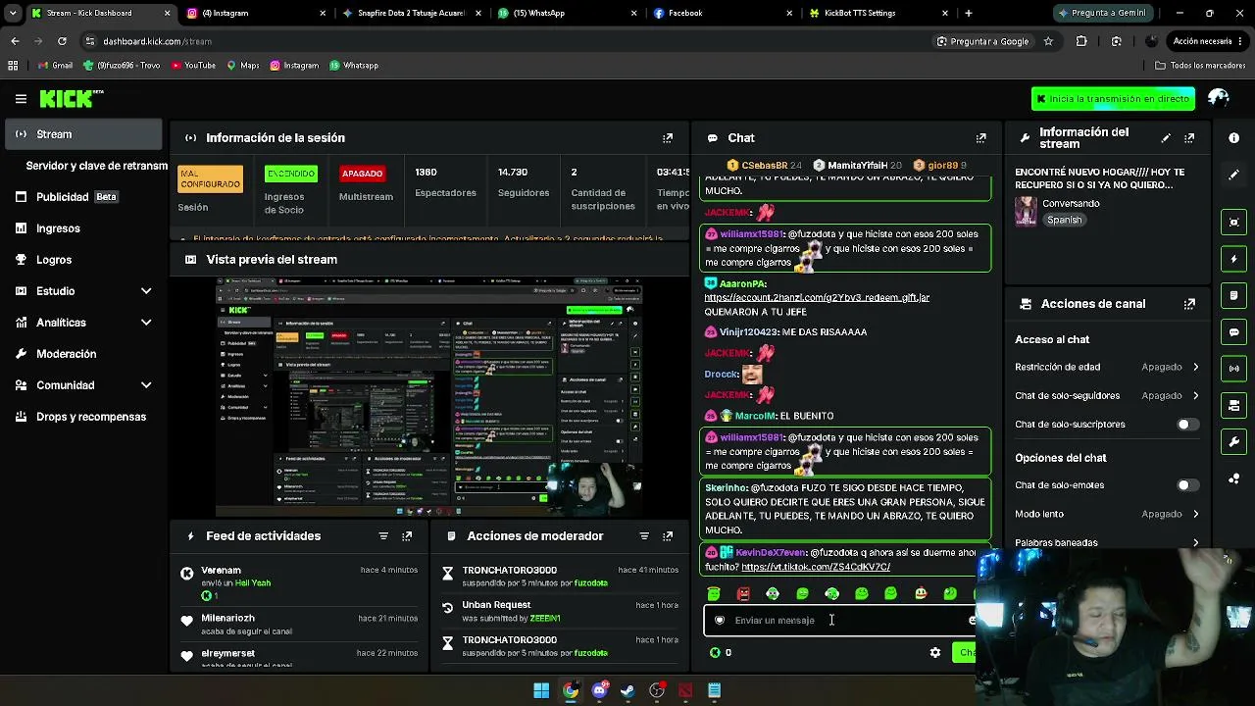This screenshot has height=706, width=1255.
Task: Toggle the wrench stream info icon in sidebar
Action: tap(1233, 442)
